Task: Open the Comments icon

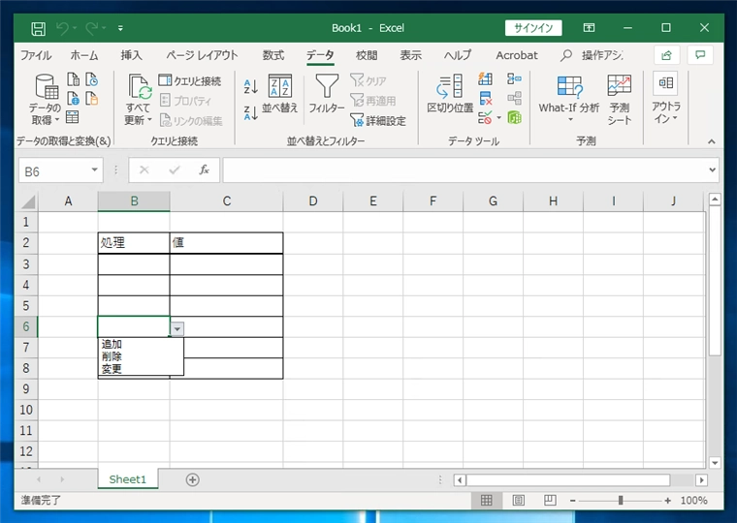Action: click(x=700, y=55)
